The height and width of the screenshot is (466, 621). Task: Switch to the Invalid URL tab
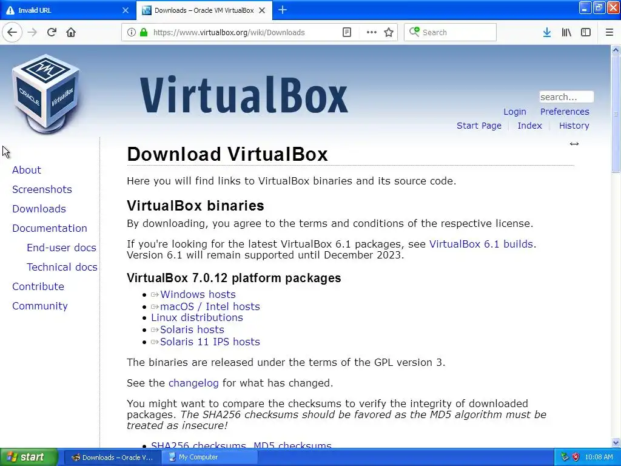pos(67,10)
